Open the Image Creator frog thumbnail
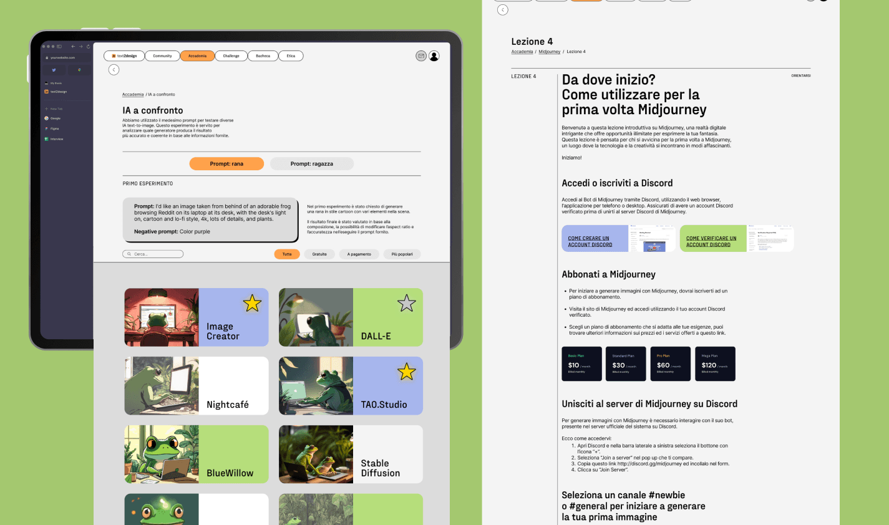 point(162,317)
